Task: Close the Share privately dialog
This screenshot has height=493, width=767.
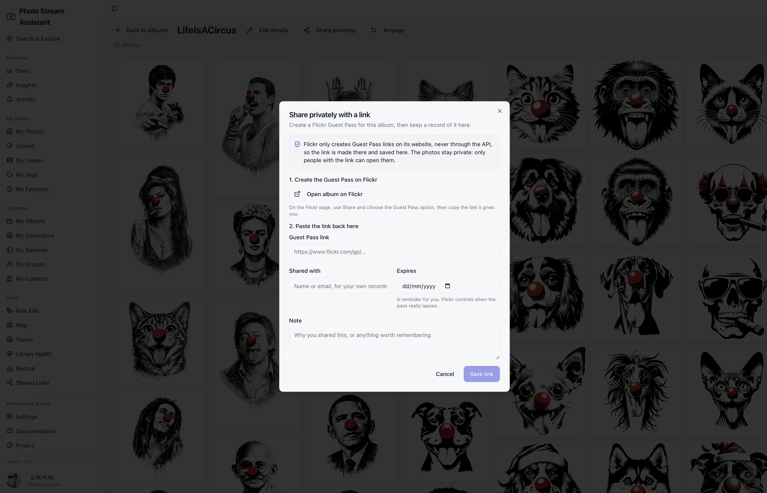Action: tap(500, 111)
